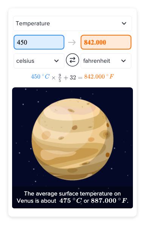Open the fahrenheit unit dropdown

[x=106, y=61]
